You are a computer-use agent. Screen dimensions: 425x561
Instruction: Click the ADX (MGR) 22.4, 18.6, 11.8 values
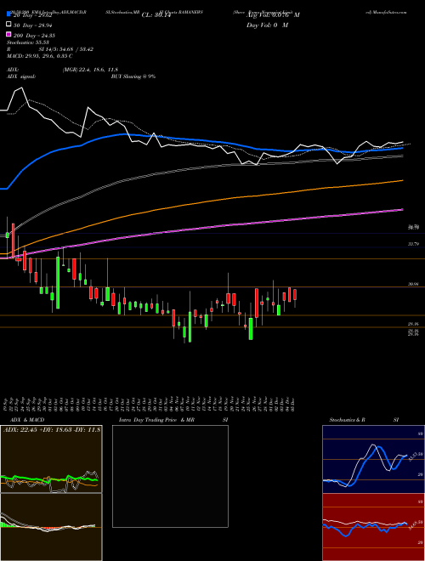pyautogui.click(x=90, y=70)
